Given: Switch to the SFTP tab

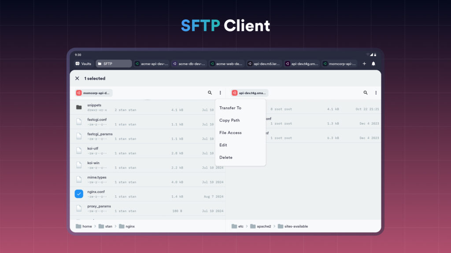Looking at the screenshot, I should tap(113, 63).
